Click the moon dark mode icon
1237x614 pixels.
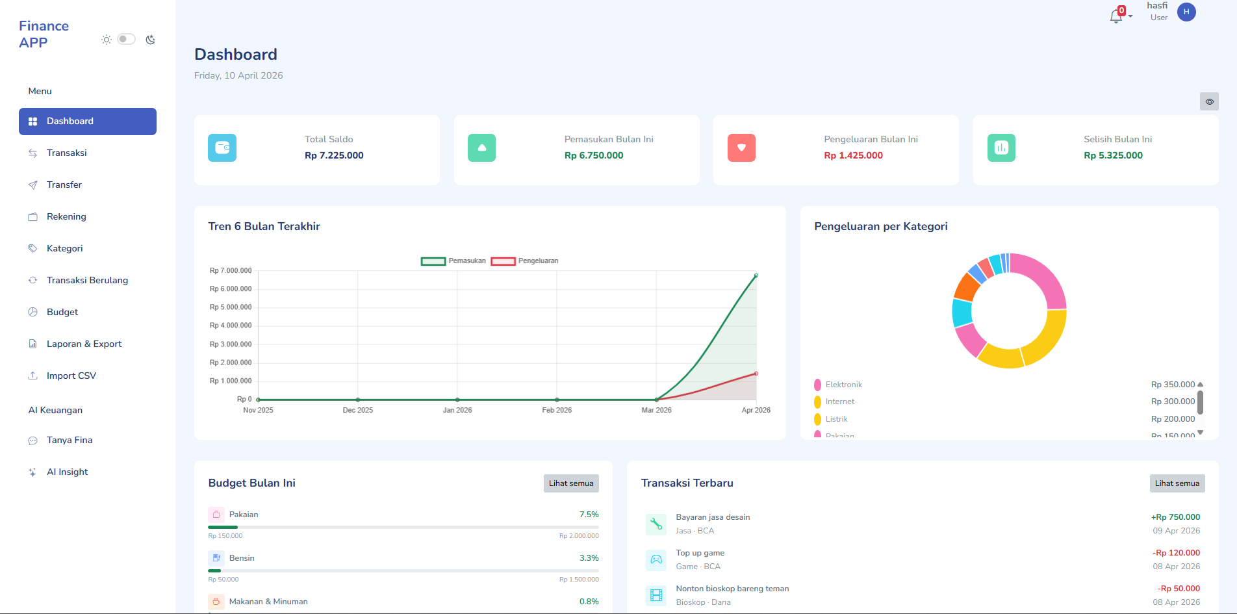(x=150, y=40)
